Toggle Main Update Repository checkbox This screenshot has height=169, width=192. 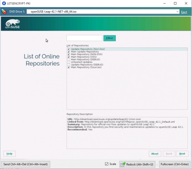[69, 52]
